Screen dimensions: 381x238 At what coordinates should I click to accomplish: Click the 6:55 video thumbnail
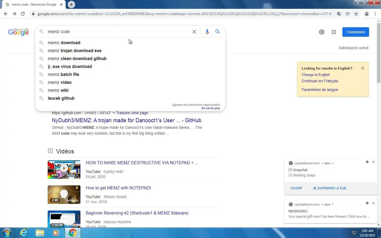click(x=64, y=170)
